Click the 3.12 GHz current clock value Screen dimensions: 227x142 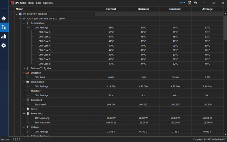pyautogui.click(x=111, y=86)
